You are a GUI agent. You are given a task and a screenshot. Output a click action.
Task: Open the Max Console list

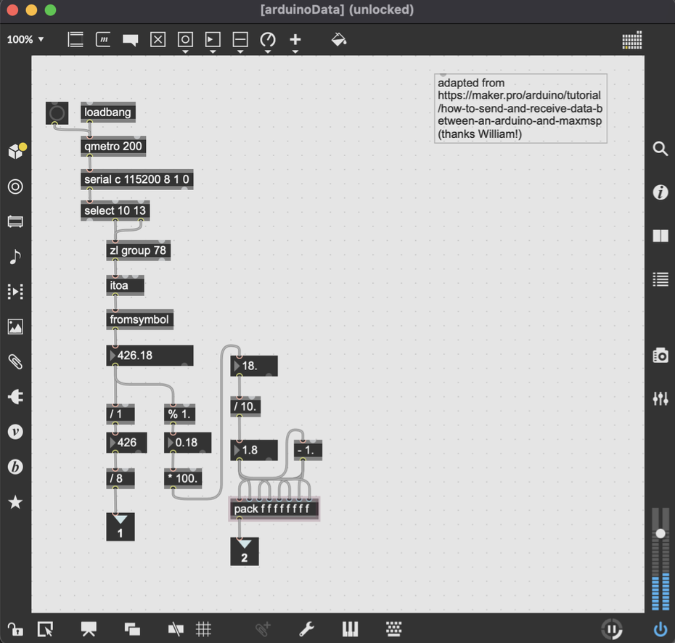[660, 279]
